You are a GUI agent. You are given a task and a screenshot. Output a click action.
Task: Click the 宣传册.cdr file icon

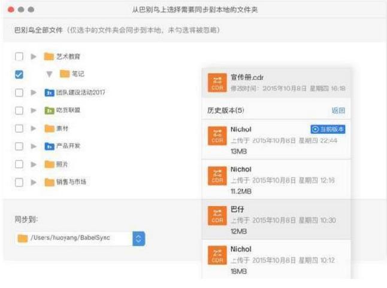pos(217,82)
